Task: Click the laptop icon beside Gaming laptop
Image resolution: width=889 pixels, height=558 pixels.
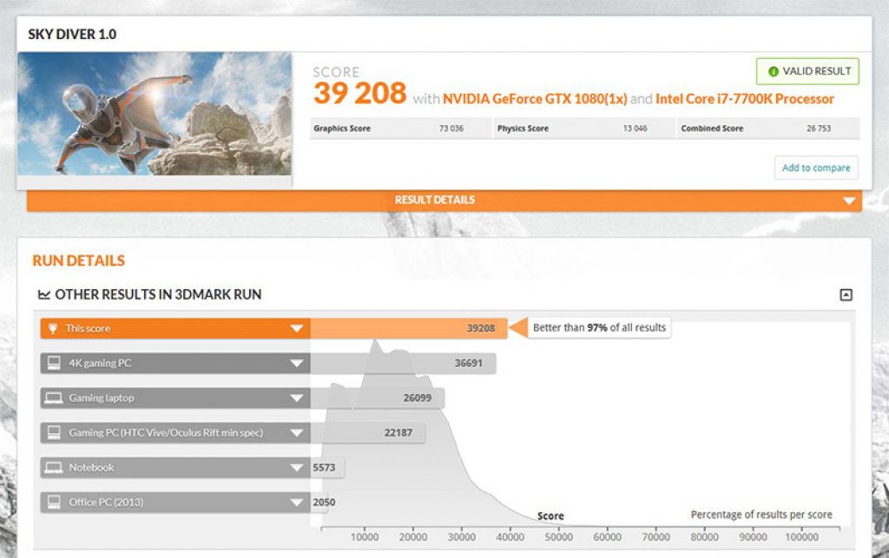Action: 54,397
